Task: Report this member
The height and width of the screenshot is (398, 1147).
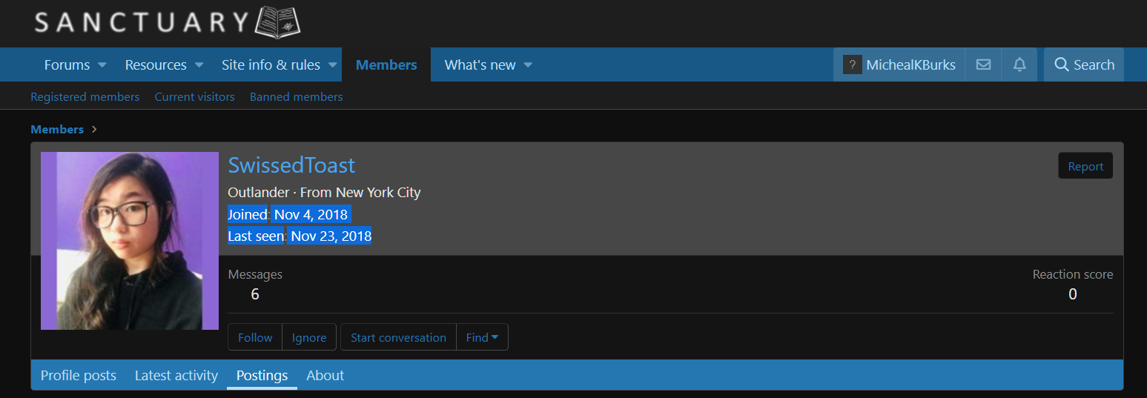Action: click(x=1085, y=166)
